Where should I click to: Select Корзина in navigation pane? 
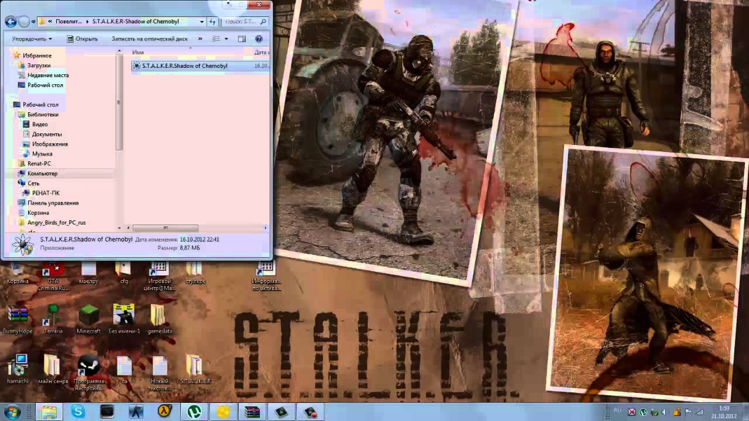coord(38,213)
